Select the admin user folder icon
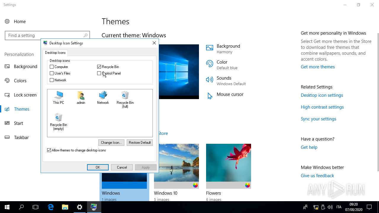The height and width of the screenshot is (213, 379). coord(81,98)
